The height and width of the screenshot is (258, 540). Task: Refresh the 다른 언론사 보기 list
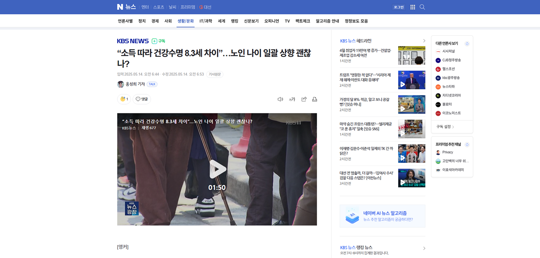click(467, 44)
